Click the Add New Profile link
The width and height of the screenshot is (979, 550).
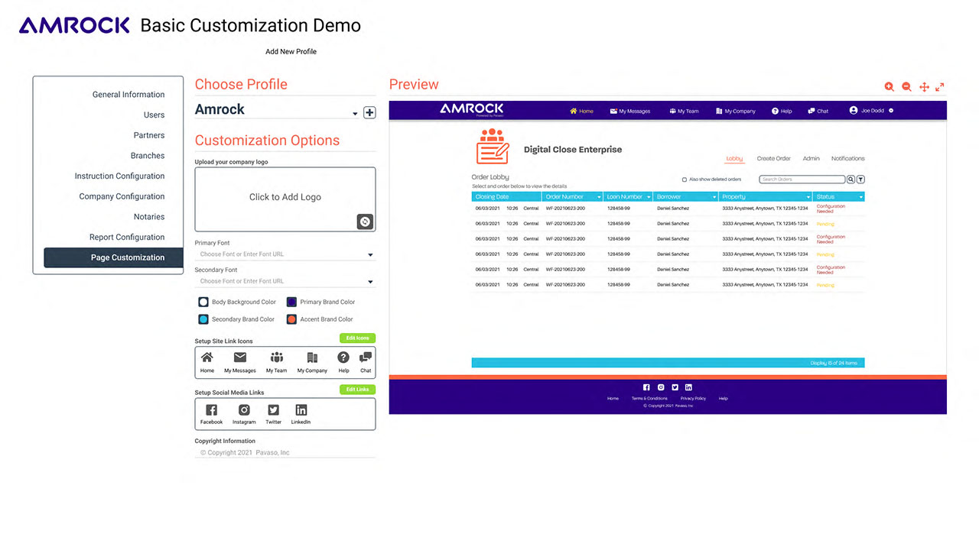coord(291,52)
